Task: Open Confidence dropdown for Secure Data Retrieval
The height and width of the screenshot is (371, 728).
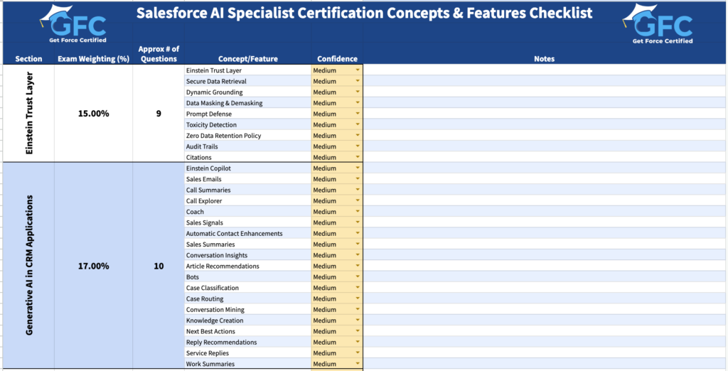Action: 358,81
